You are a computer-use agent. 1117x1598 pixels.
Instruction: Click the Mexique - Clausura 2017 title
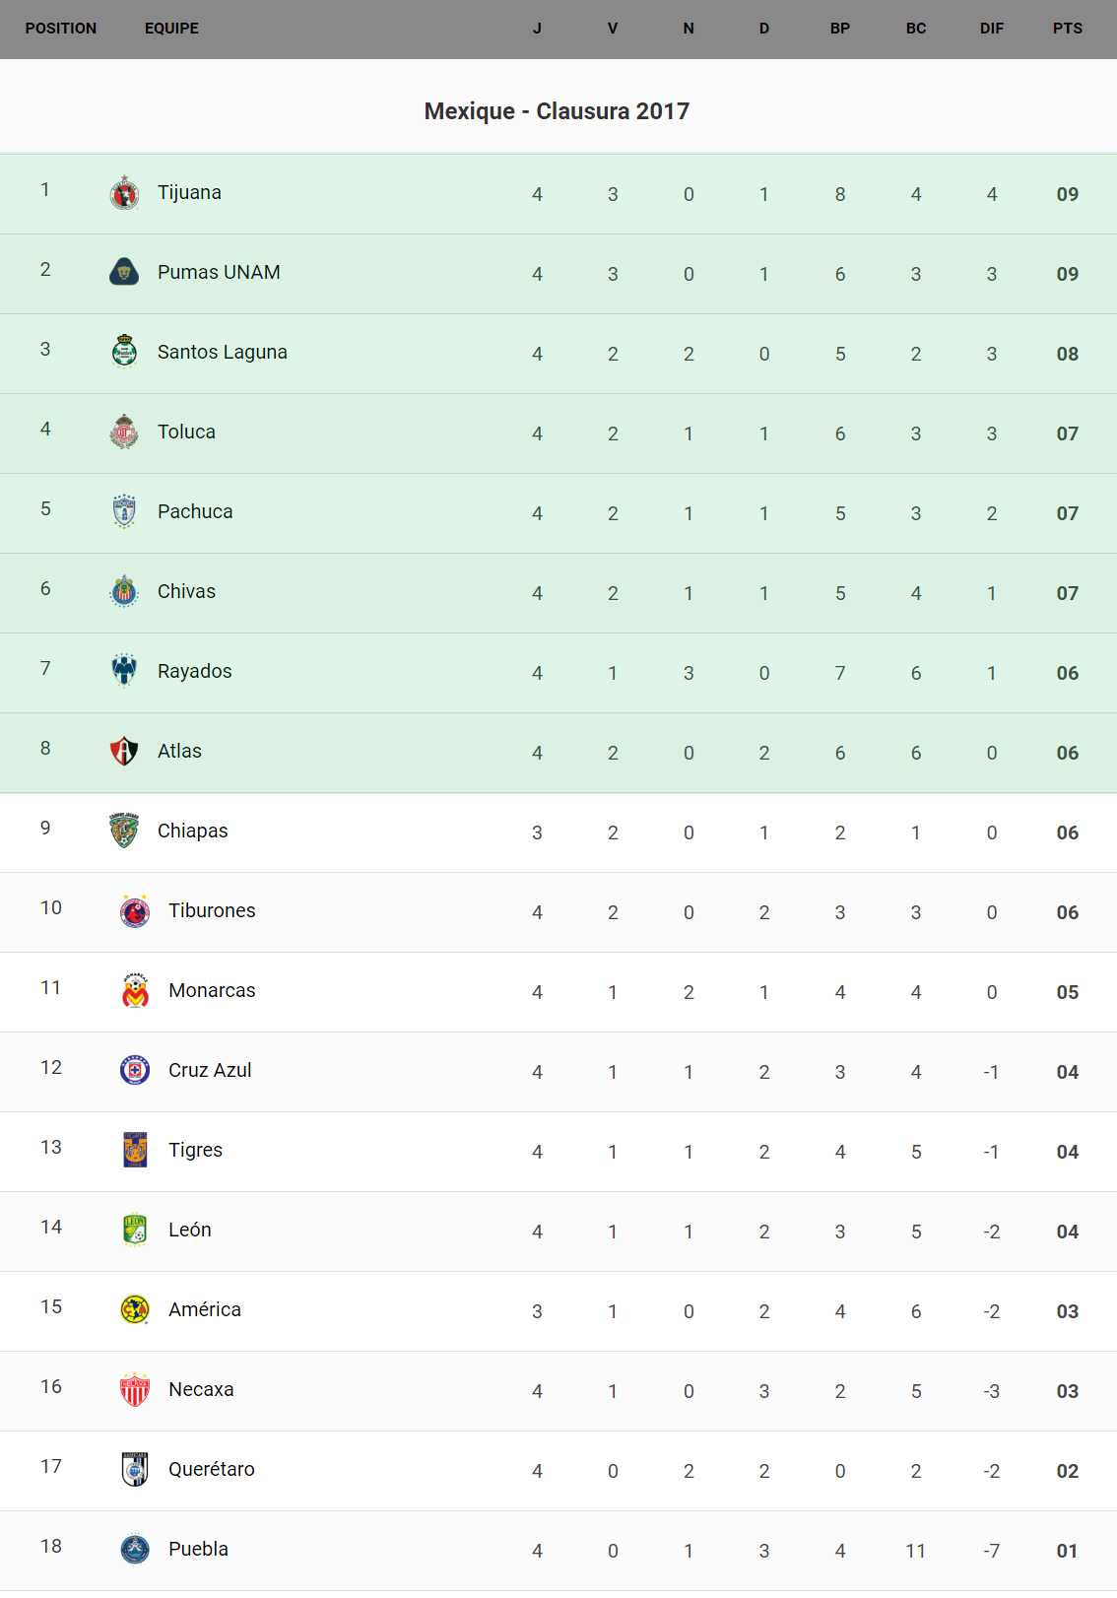coord(557,111)
